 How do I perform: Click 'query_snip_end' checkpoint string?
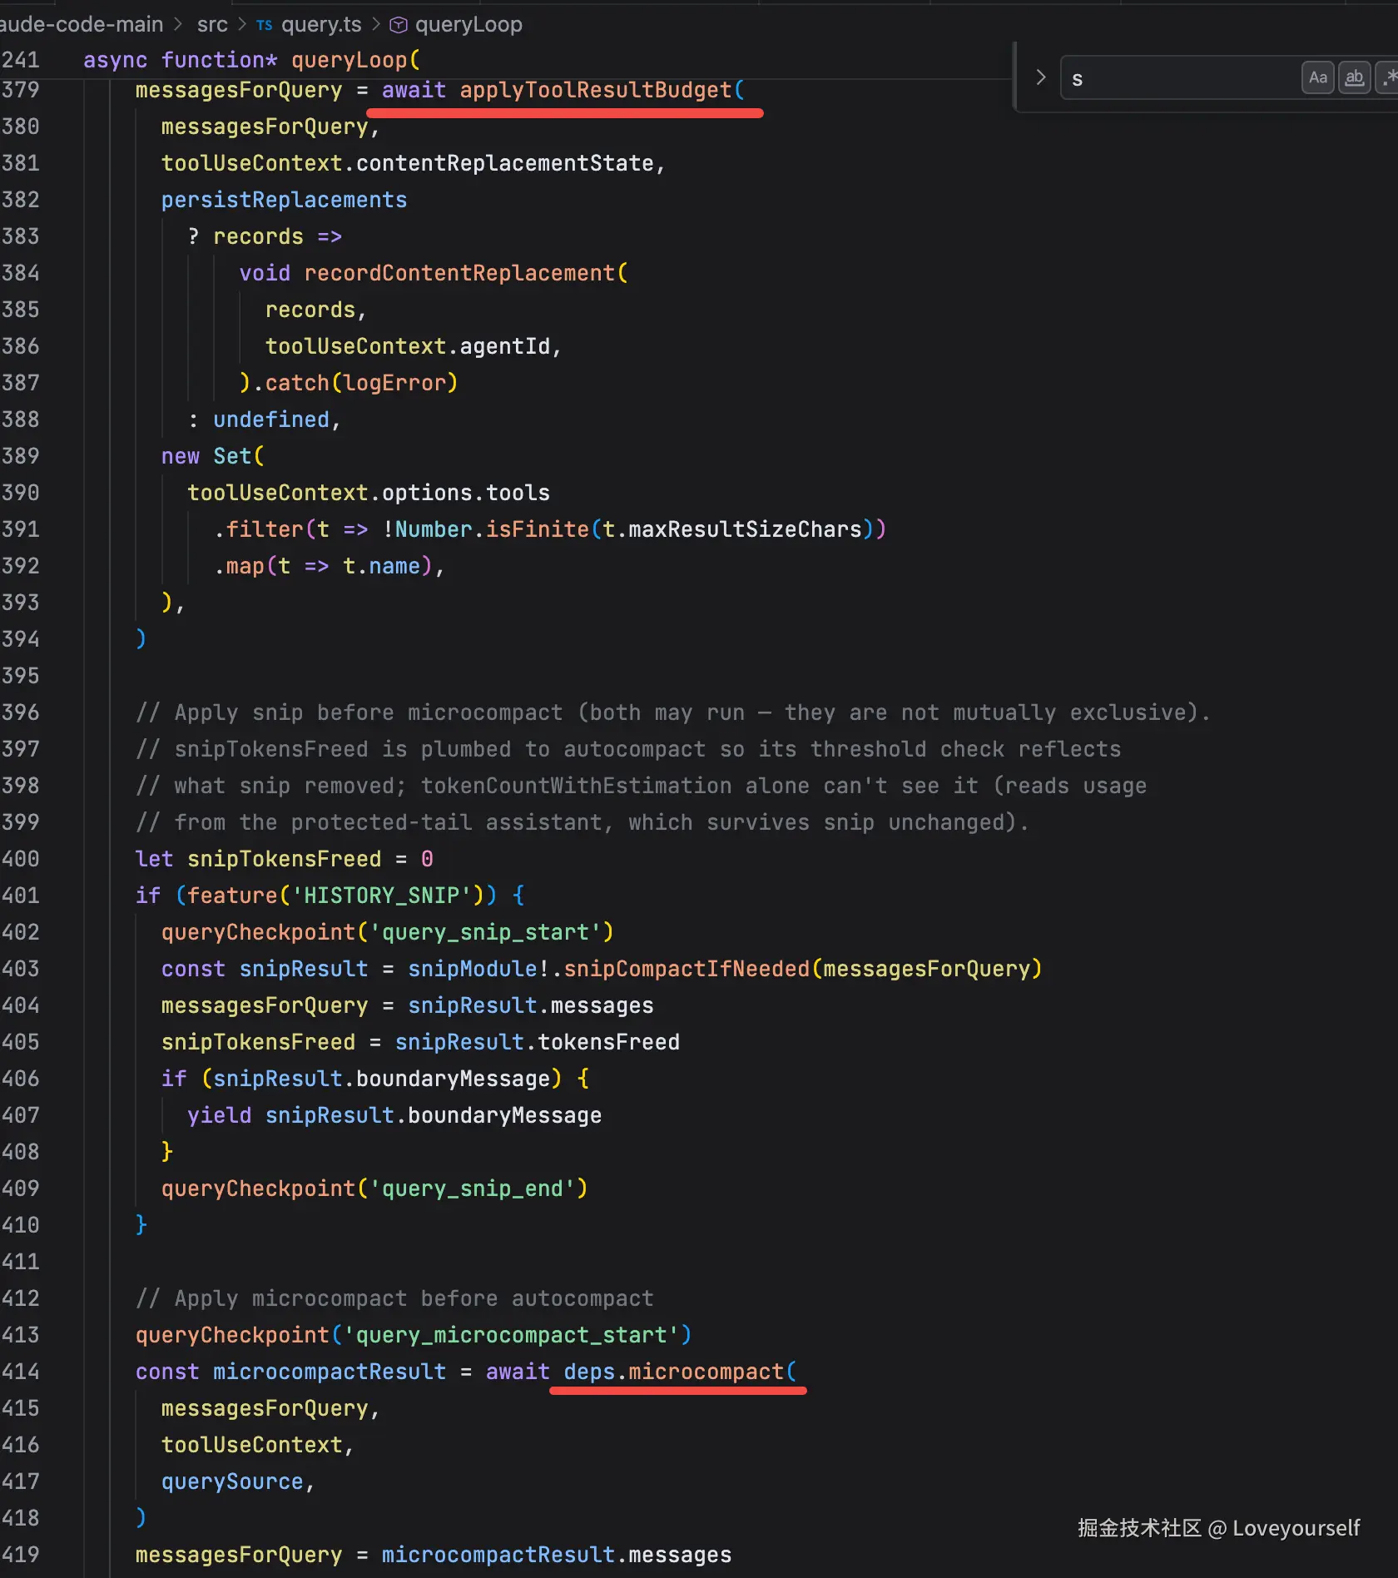click(x=472, y=1188)
